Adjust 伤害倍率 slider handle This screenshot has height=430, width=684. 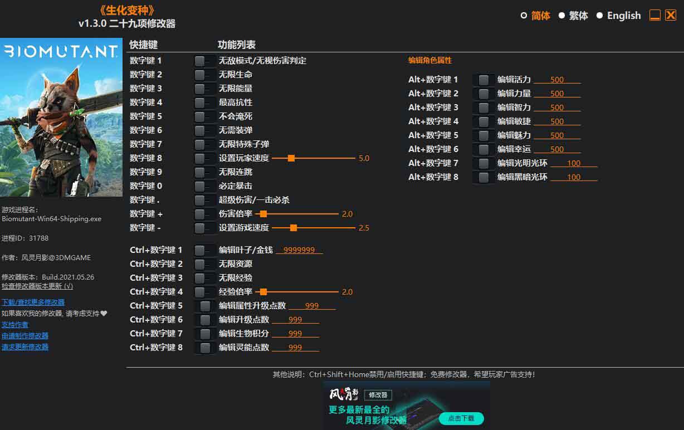tap(263, 214)
